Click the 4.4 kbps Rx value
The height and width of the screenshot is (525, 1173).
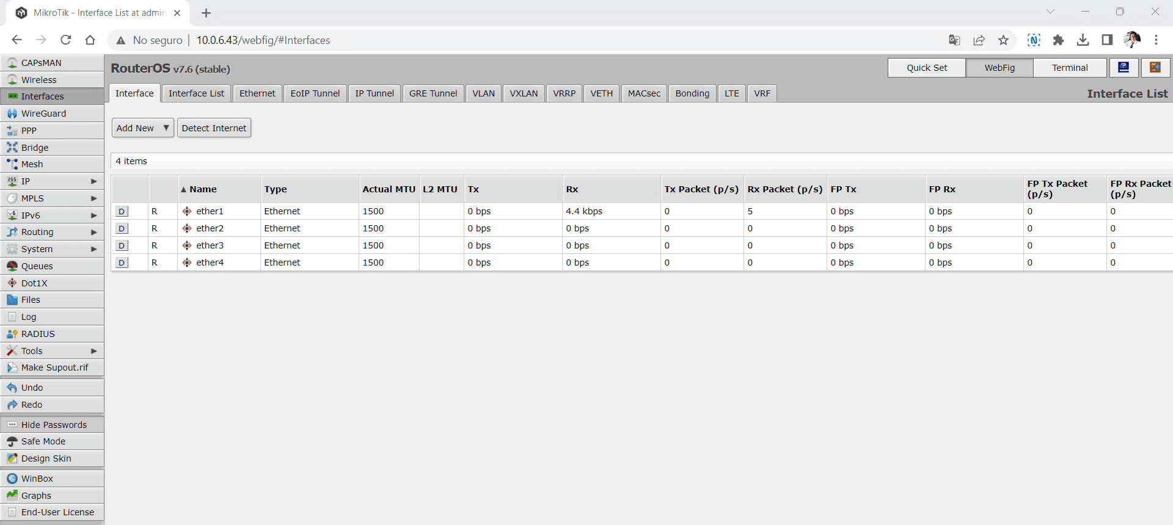[x=584, y=211]
